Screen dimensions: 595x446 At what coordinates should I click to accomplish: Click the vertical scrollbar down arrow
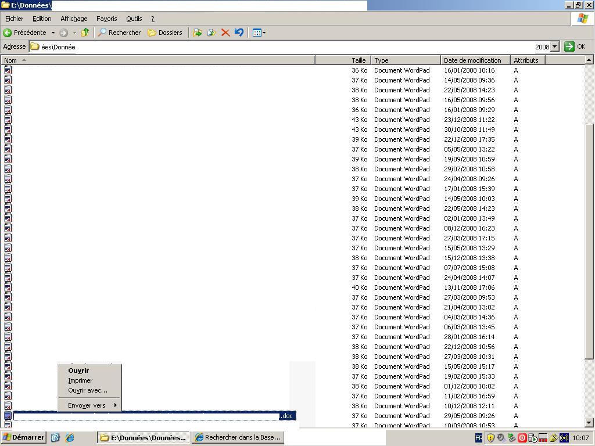click(x=589, y=423)
